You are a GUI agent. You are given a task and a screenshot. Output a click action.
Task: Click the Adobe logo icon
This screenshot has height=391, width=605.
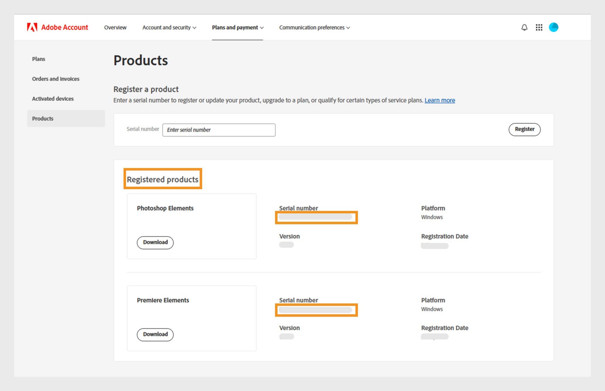click(x=32, y=27)
